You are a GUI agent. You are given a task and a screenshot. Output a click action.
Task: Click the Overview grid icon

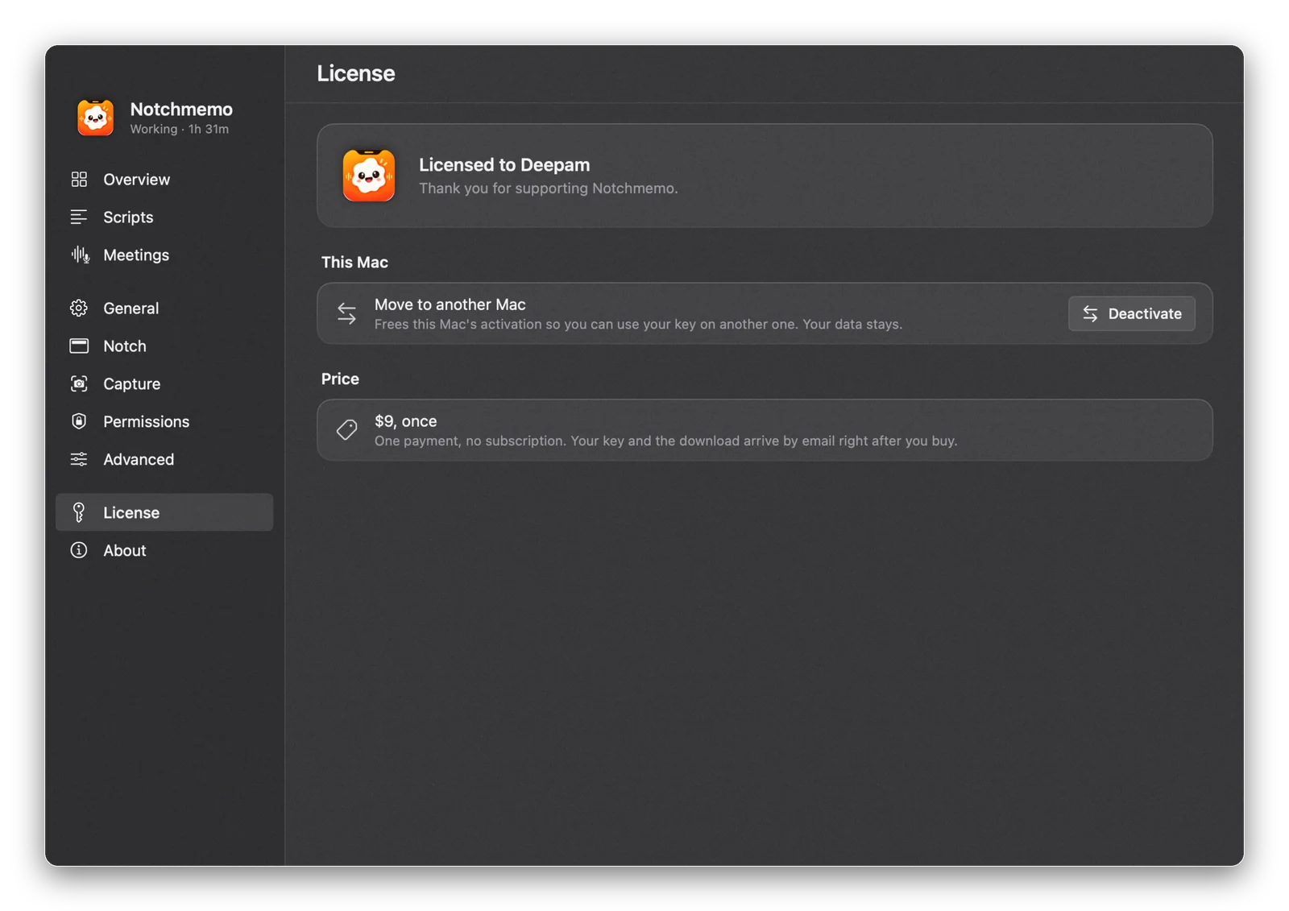coord(79,179)
